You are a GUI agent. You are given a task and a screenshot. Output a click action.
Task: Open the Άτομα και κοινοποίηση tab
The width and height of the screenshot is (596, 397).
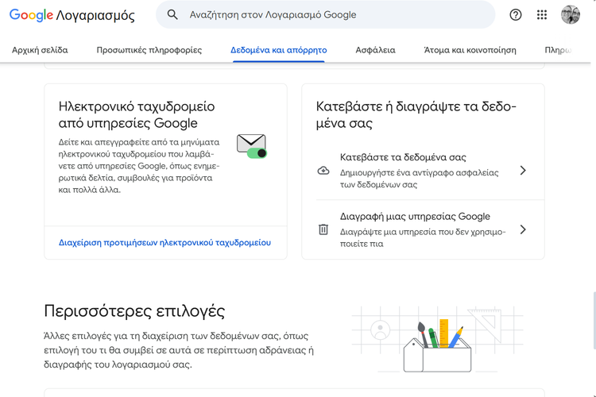[x=470, y=50]
